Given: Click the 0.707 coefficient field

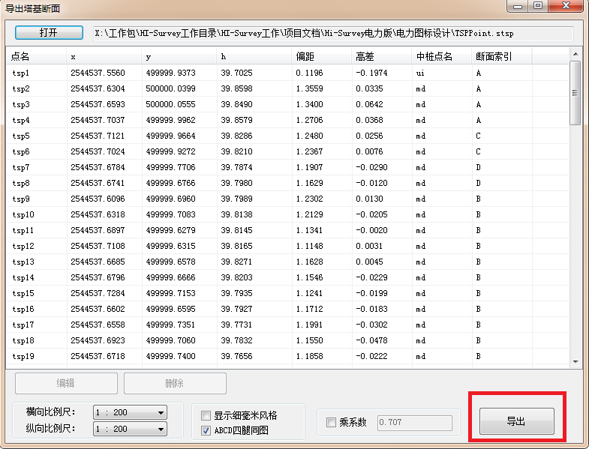Looking at the screenshot, I should (415, 422).
